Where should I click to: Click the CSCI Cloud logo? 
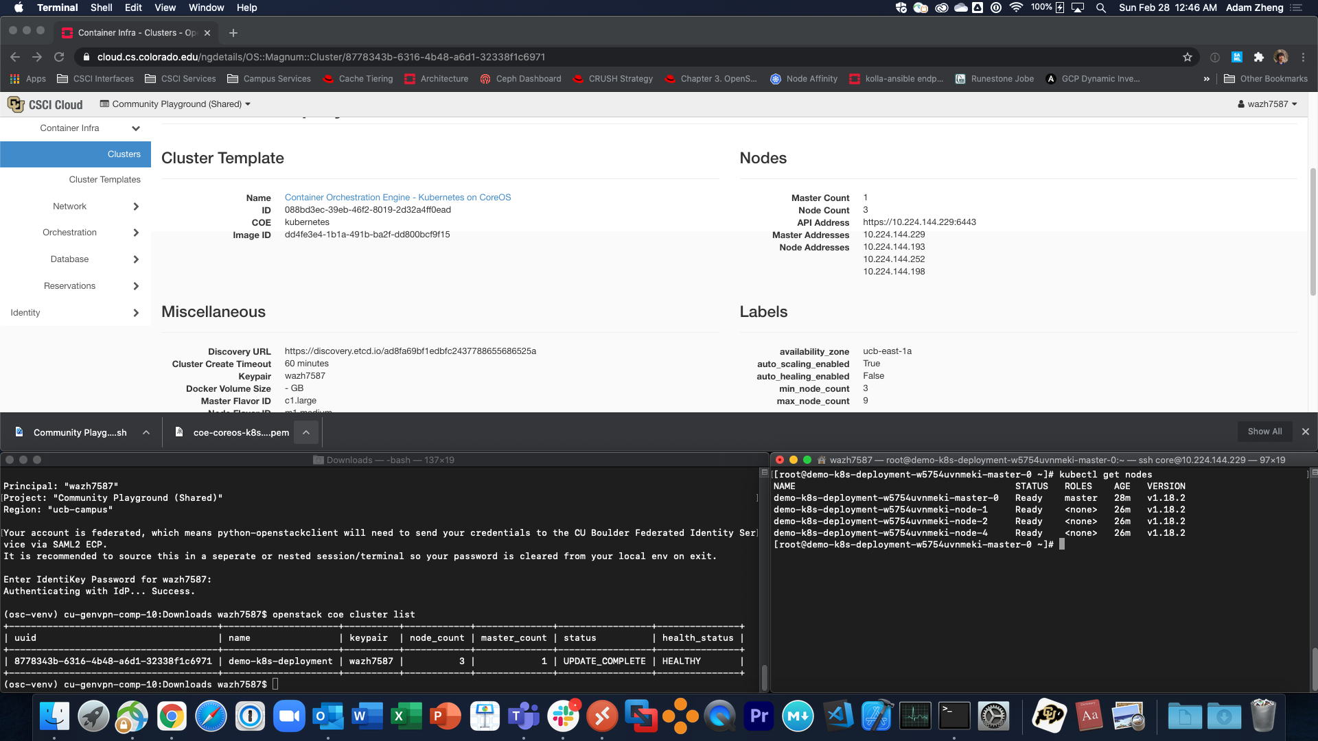pyautogui.click(x=45, y=104)
